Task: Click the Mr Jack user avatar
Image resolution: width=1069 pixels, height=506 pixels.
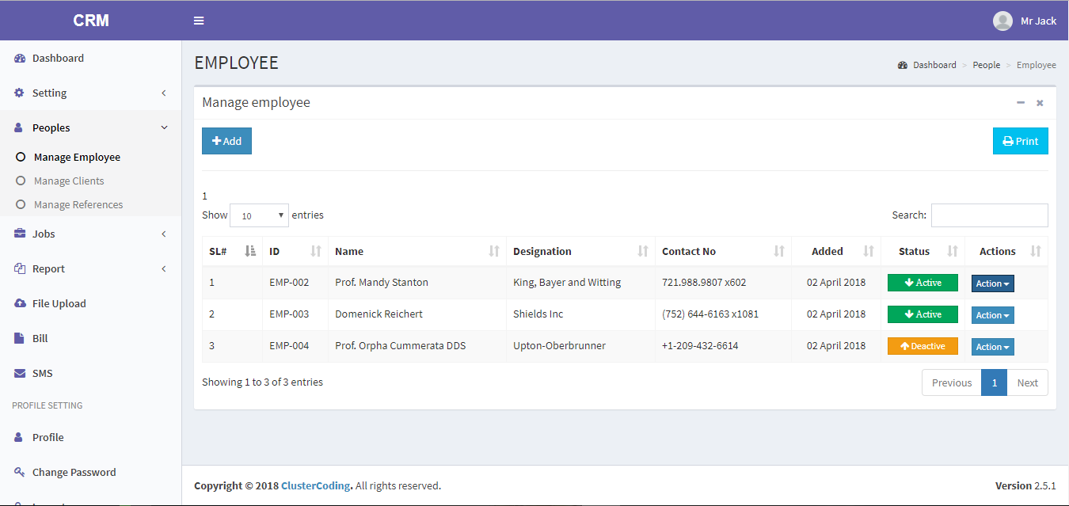Action: [x=1002, y=21]
